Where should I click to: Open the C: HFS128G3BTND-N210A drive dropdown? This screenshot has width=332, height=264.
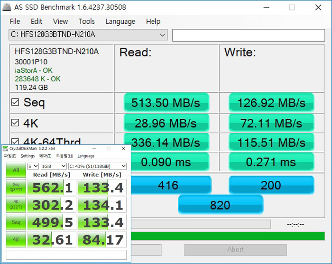tap(88, 35)
